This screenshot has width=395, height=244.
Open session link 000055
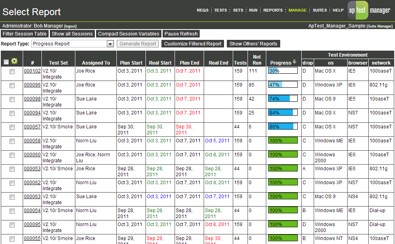[x=32, y=238]
